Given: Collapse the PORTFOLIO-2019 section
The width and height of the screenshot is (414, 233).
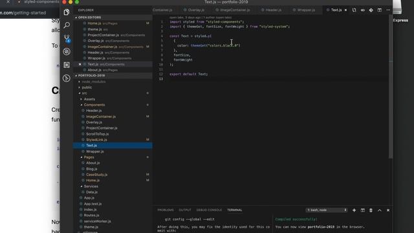Looking at the screenshot, I should click(x=113, y=76).
